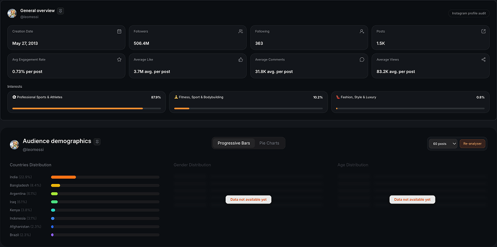497x247 pixels.
Task: Click the soccer ball icon for Professional Sports
Action: (14, 97)
